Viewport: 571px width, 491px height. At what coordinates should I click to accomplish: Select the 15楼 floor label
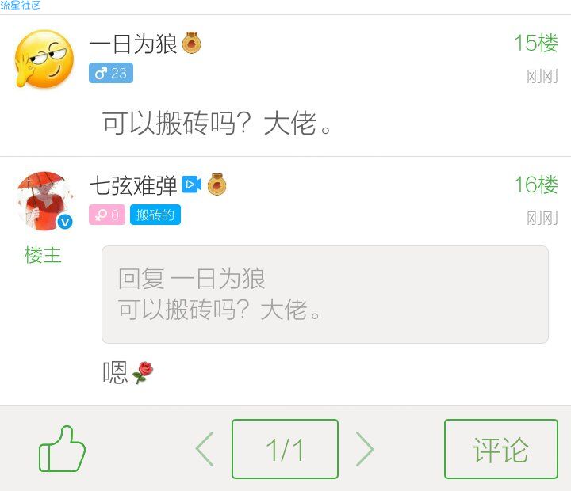coord(535,43)
